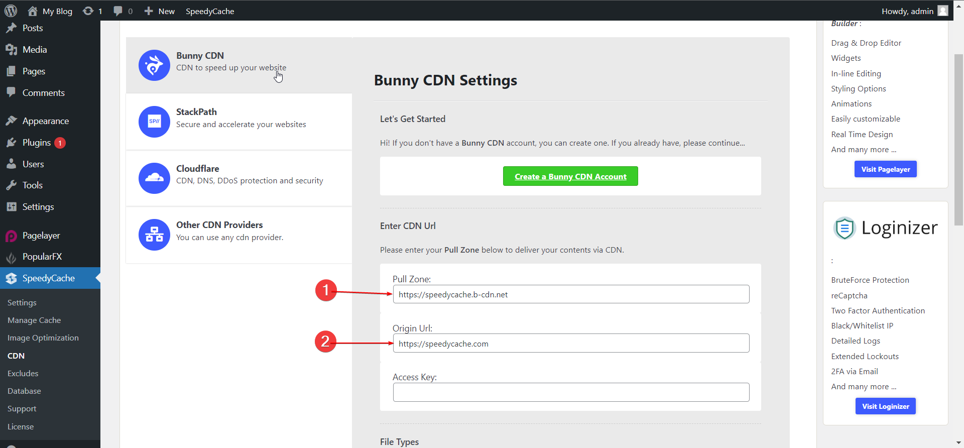The width and height of the screenshot is (964, 448).
Task: Click the Plugins plug icon
Action: (x=11, y=143)
